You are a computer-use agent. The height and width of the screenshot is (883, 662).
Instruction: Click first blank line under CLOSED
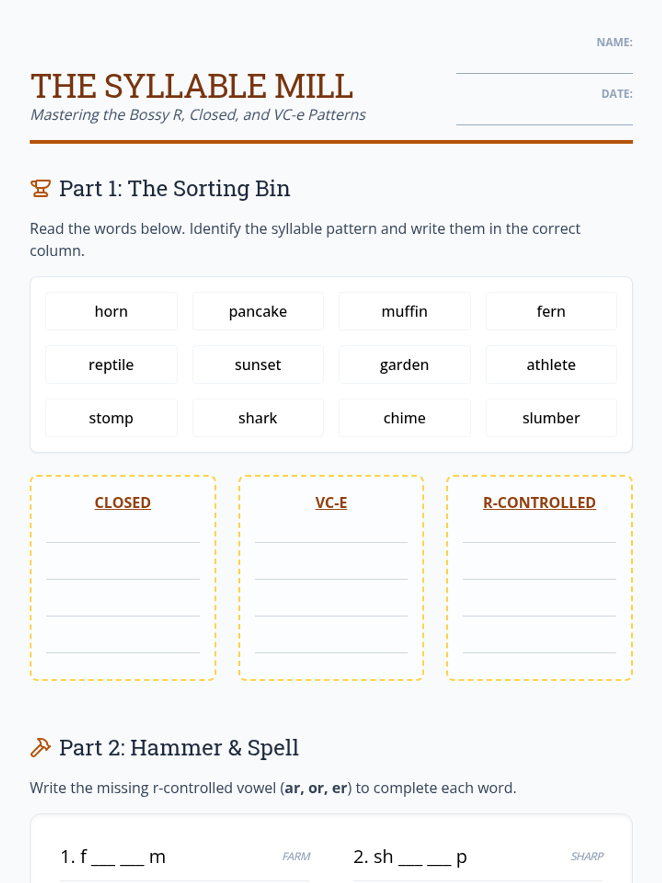(122, 534)
